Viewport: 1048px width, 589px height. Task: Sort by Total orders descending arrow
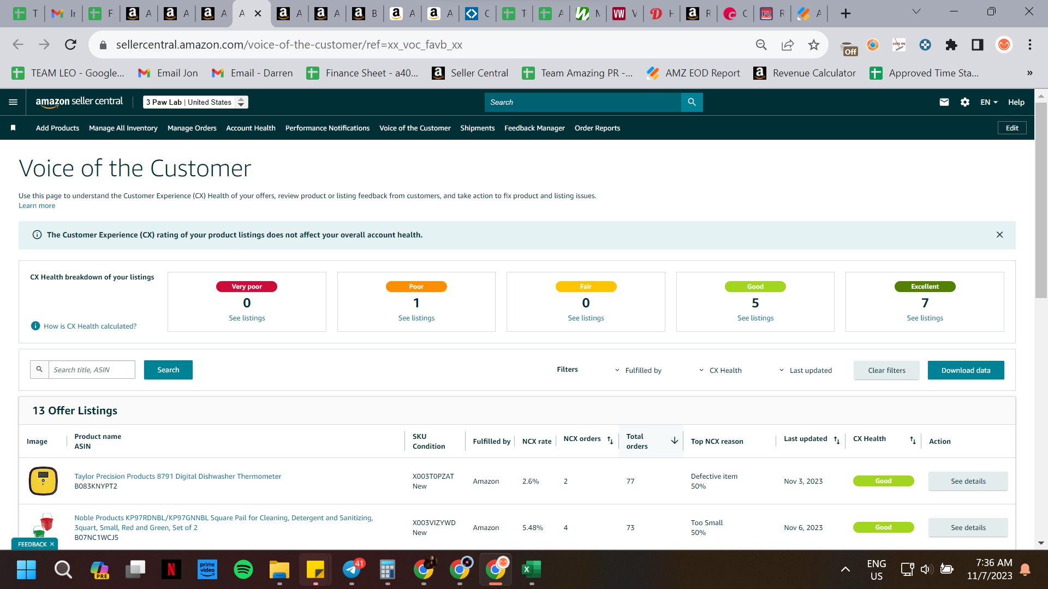pos(675,441)
